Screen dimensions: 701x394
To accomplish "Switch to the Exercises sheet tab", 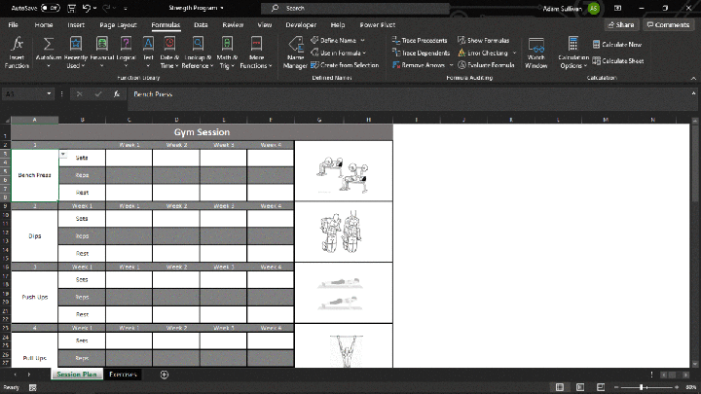I will (123, 374).
